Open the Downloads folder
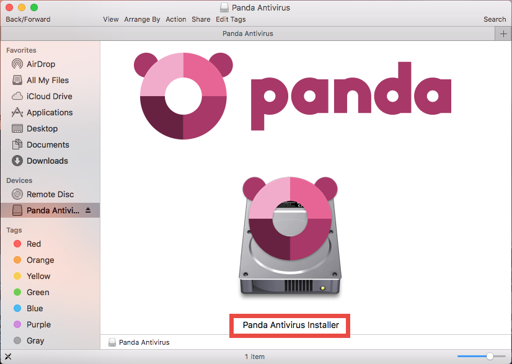 (x=45, y=161)
